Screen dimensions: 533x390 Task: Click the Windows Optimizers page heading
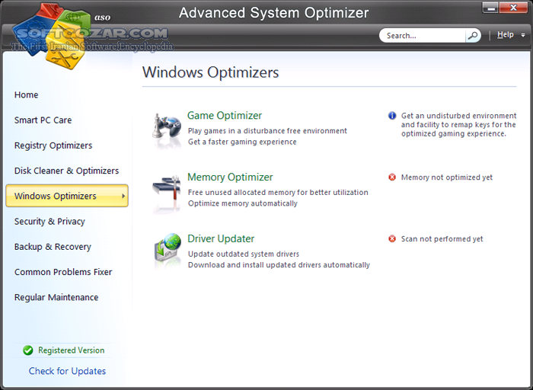(210, 72)
